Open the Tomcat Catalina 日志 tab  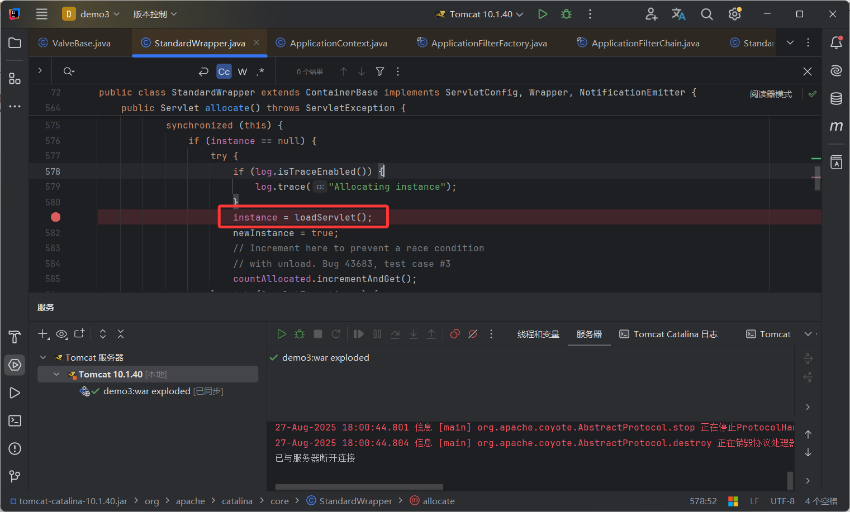(x=668, y=334)
